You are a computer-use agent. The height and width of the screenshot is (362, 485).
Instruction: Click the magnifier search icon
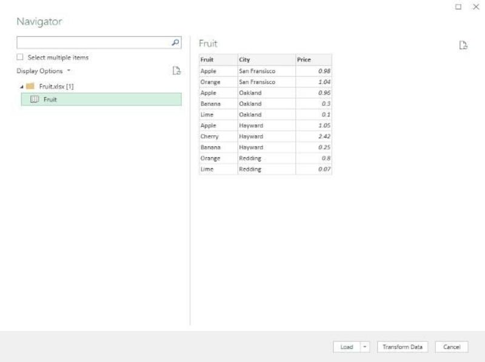pyautogui.click(x=176, y=44)
